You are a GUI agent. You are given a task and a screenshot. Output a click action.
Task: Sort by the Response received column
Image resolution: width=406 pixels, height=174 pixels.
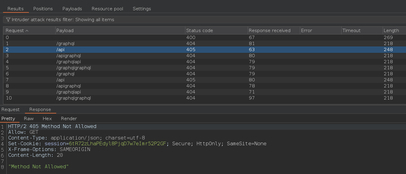tap(273, 31)
